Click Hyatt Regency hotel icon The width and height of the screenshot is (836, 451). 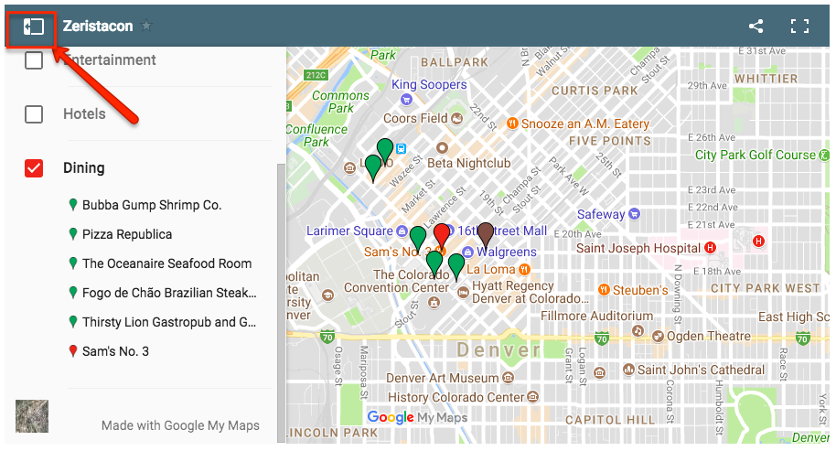pyautogui.click(x=464, y=292)
